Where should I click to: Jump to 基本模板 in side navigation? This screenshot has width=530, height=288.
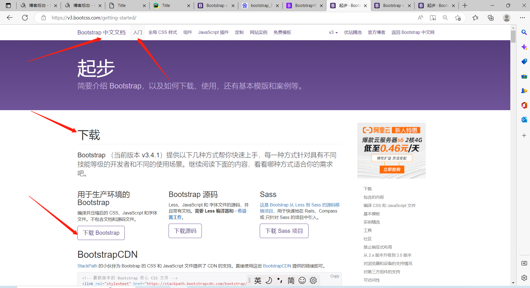point(372,214)
